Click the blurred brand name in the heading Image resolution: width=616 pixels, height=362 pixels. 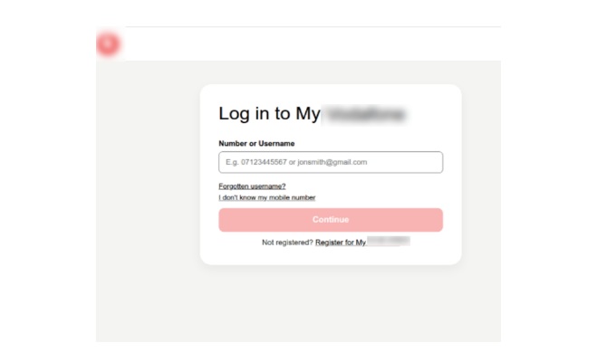point(365,114)
